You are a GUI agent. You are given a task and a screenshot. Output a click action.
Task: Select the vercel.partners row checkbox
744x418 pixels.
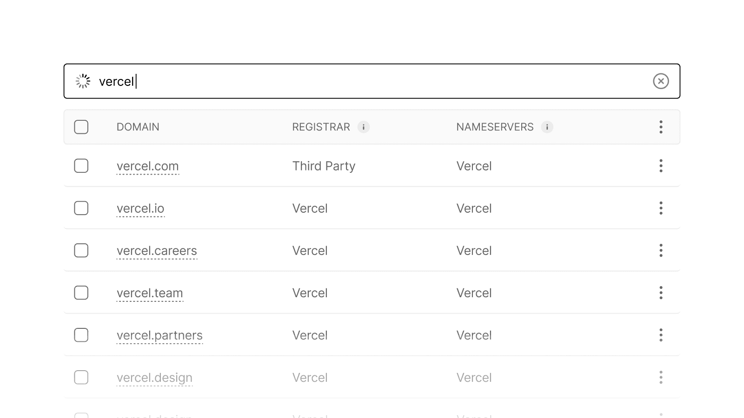click(81, 335)
